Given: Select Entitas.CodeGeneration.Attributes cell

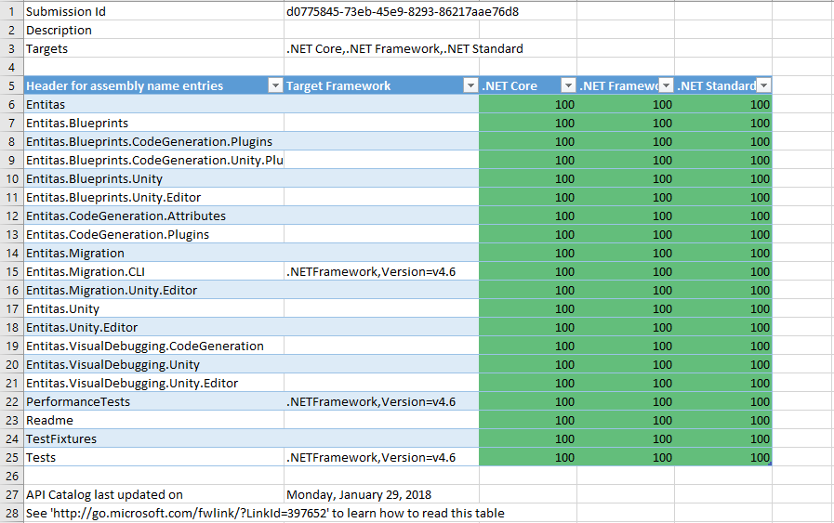Looking at the screenshot, I should (153, 216).
